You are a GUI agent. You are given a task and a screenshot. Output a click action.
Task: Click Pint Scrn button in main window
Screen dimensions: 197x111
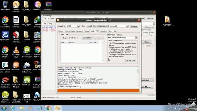(150, 18)
